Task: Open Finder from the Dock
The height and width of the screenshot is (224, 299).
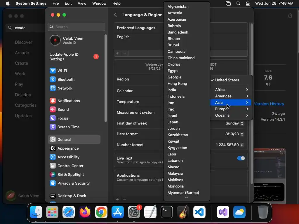Action: [36, 212]
